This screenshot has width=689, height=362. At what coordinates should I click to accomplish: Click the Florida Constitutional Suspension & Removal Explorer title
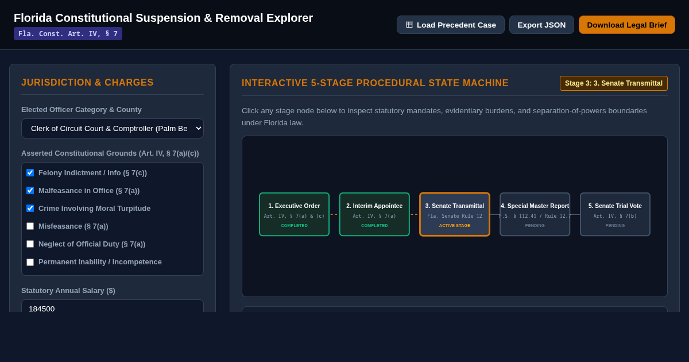tap(163, 18)
